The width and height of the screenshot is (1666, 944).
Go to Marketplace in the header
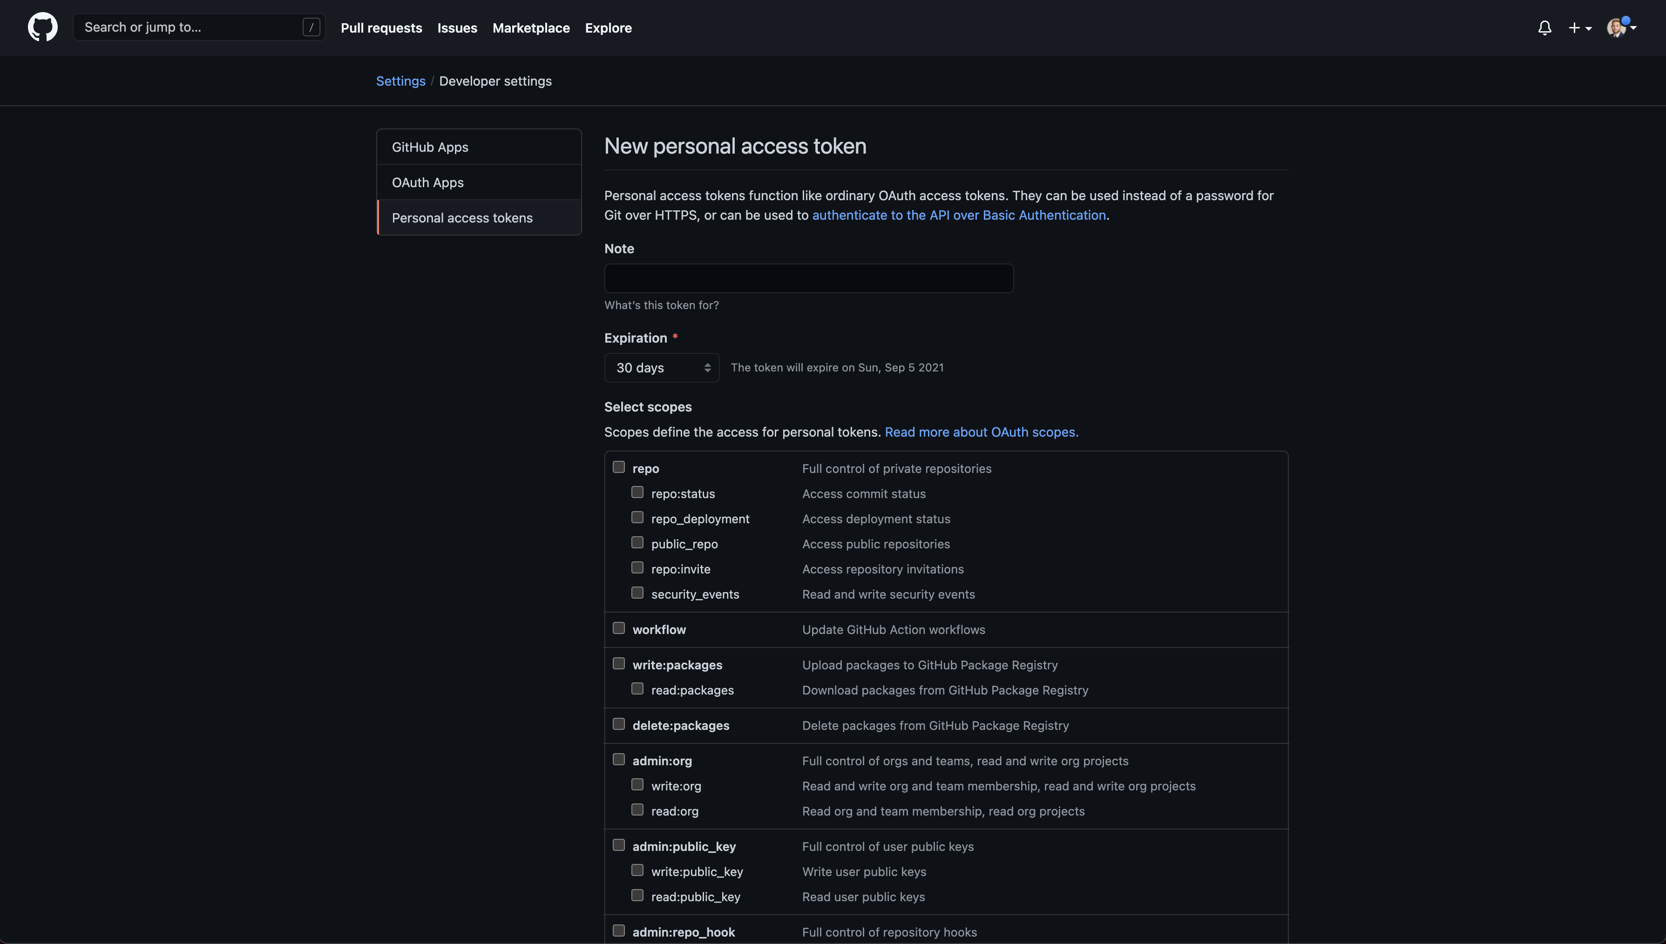(x=531, y=28)
